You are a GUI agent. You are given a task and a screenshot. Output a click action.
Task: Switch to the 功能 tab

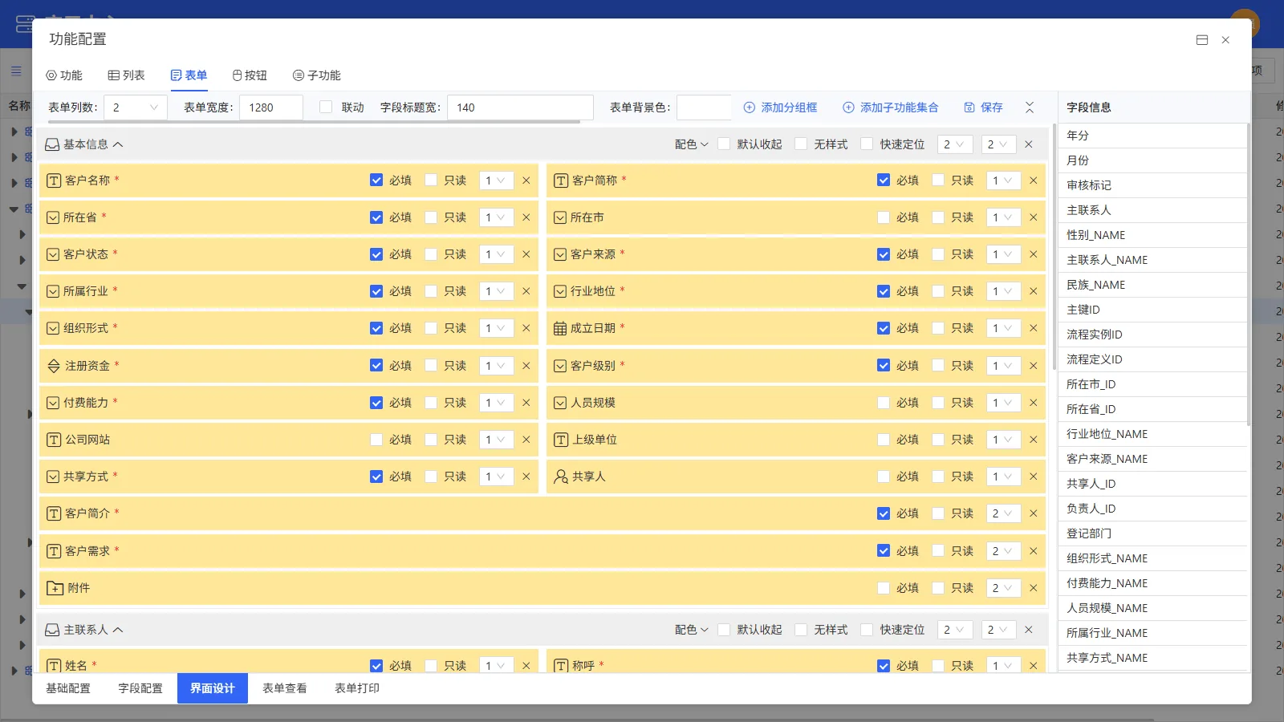(x=64, y=75)
